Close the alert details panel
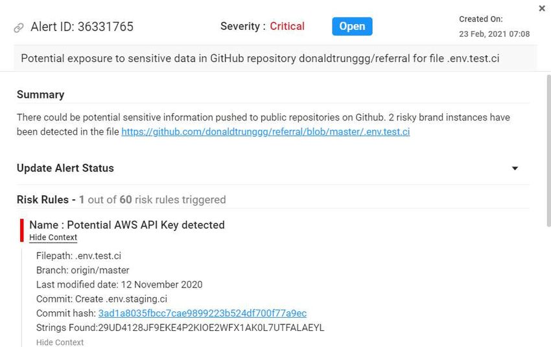 tap(542, 8)
